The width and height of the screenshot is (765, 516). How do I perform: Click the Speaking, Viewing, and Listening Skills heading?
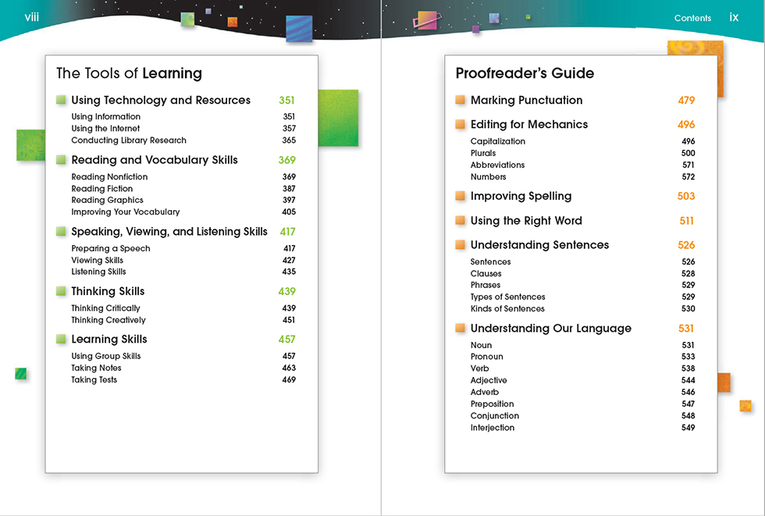pyautogui.click(x=169, y=232)
